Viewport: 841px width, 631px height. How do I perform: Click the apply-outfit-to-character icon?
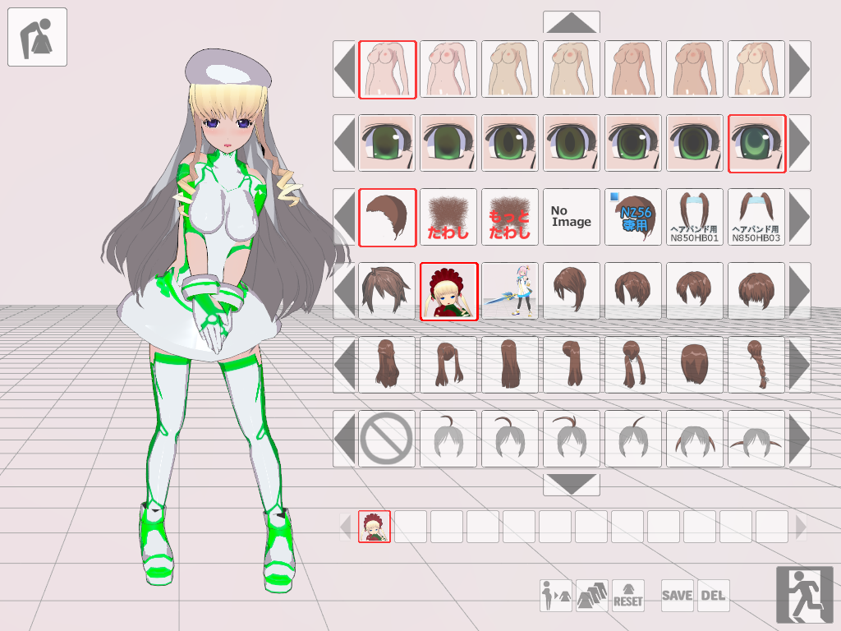(x=556, y=595)
